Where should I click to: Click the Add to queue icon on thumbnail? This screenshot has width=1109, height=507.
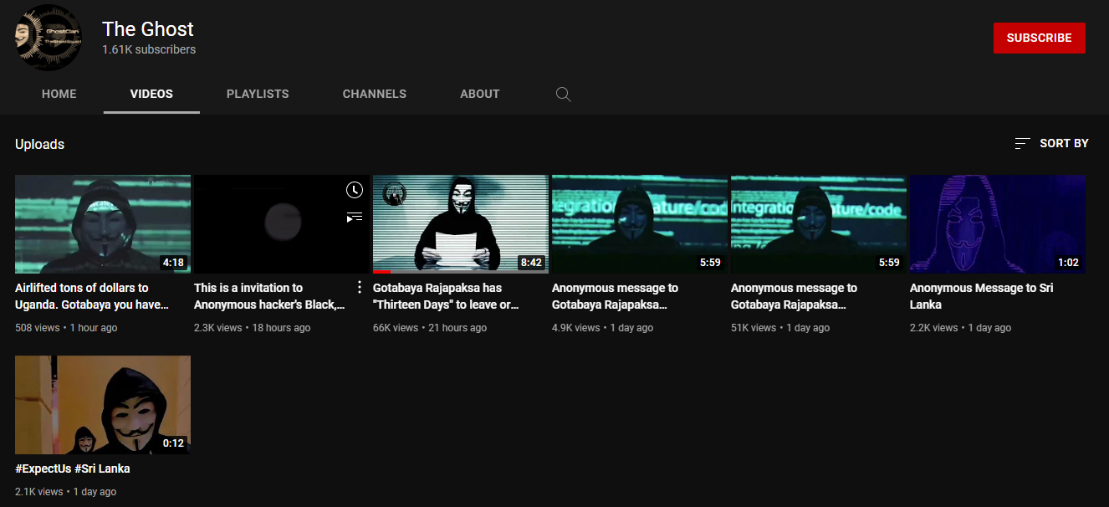click(x=355, y=217)
